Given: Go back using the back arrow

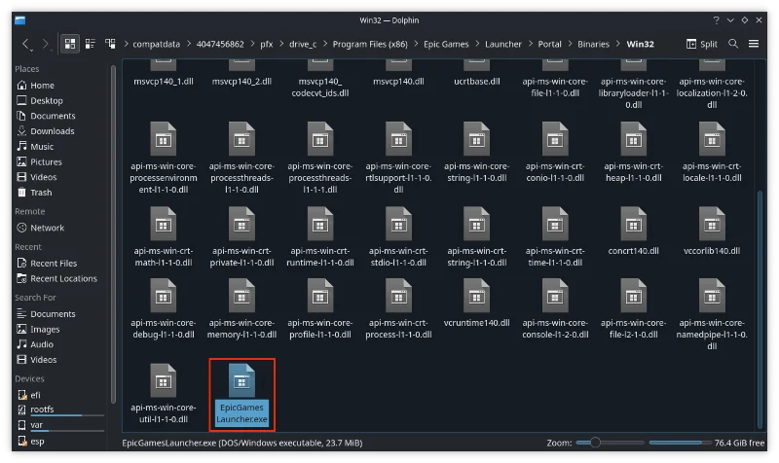Looking at the screenshot, I should point(26,44).
